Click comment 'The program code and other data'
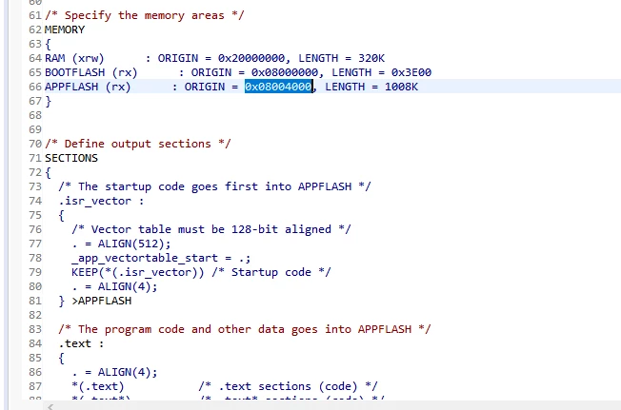 click(245, 329)
